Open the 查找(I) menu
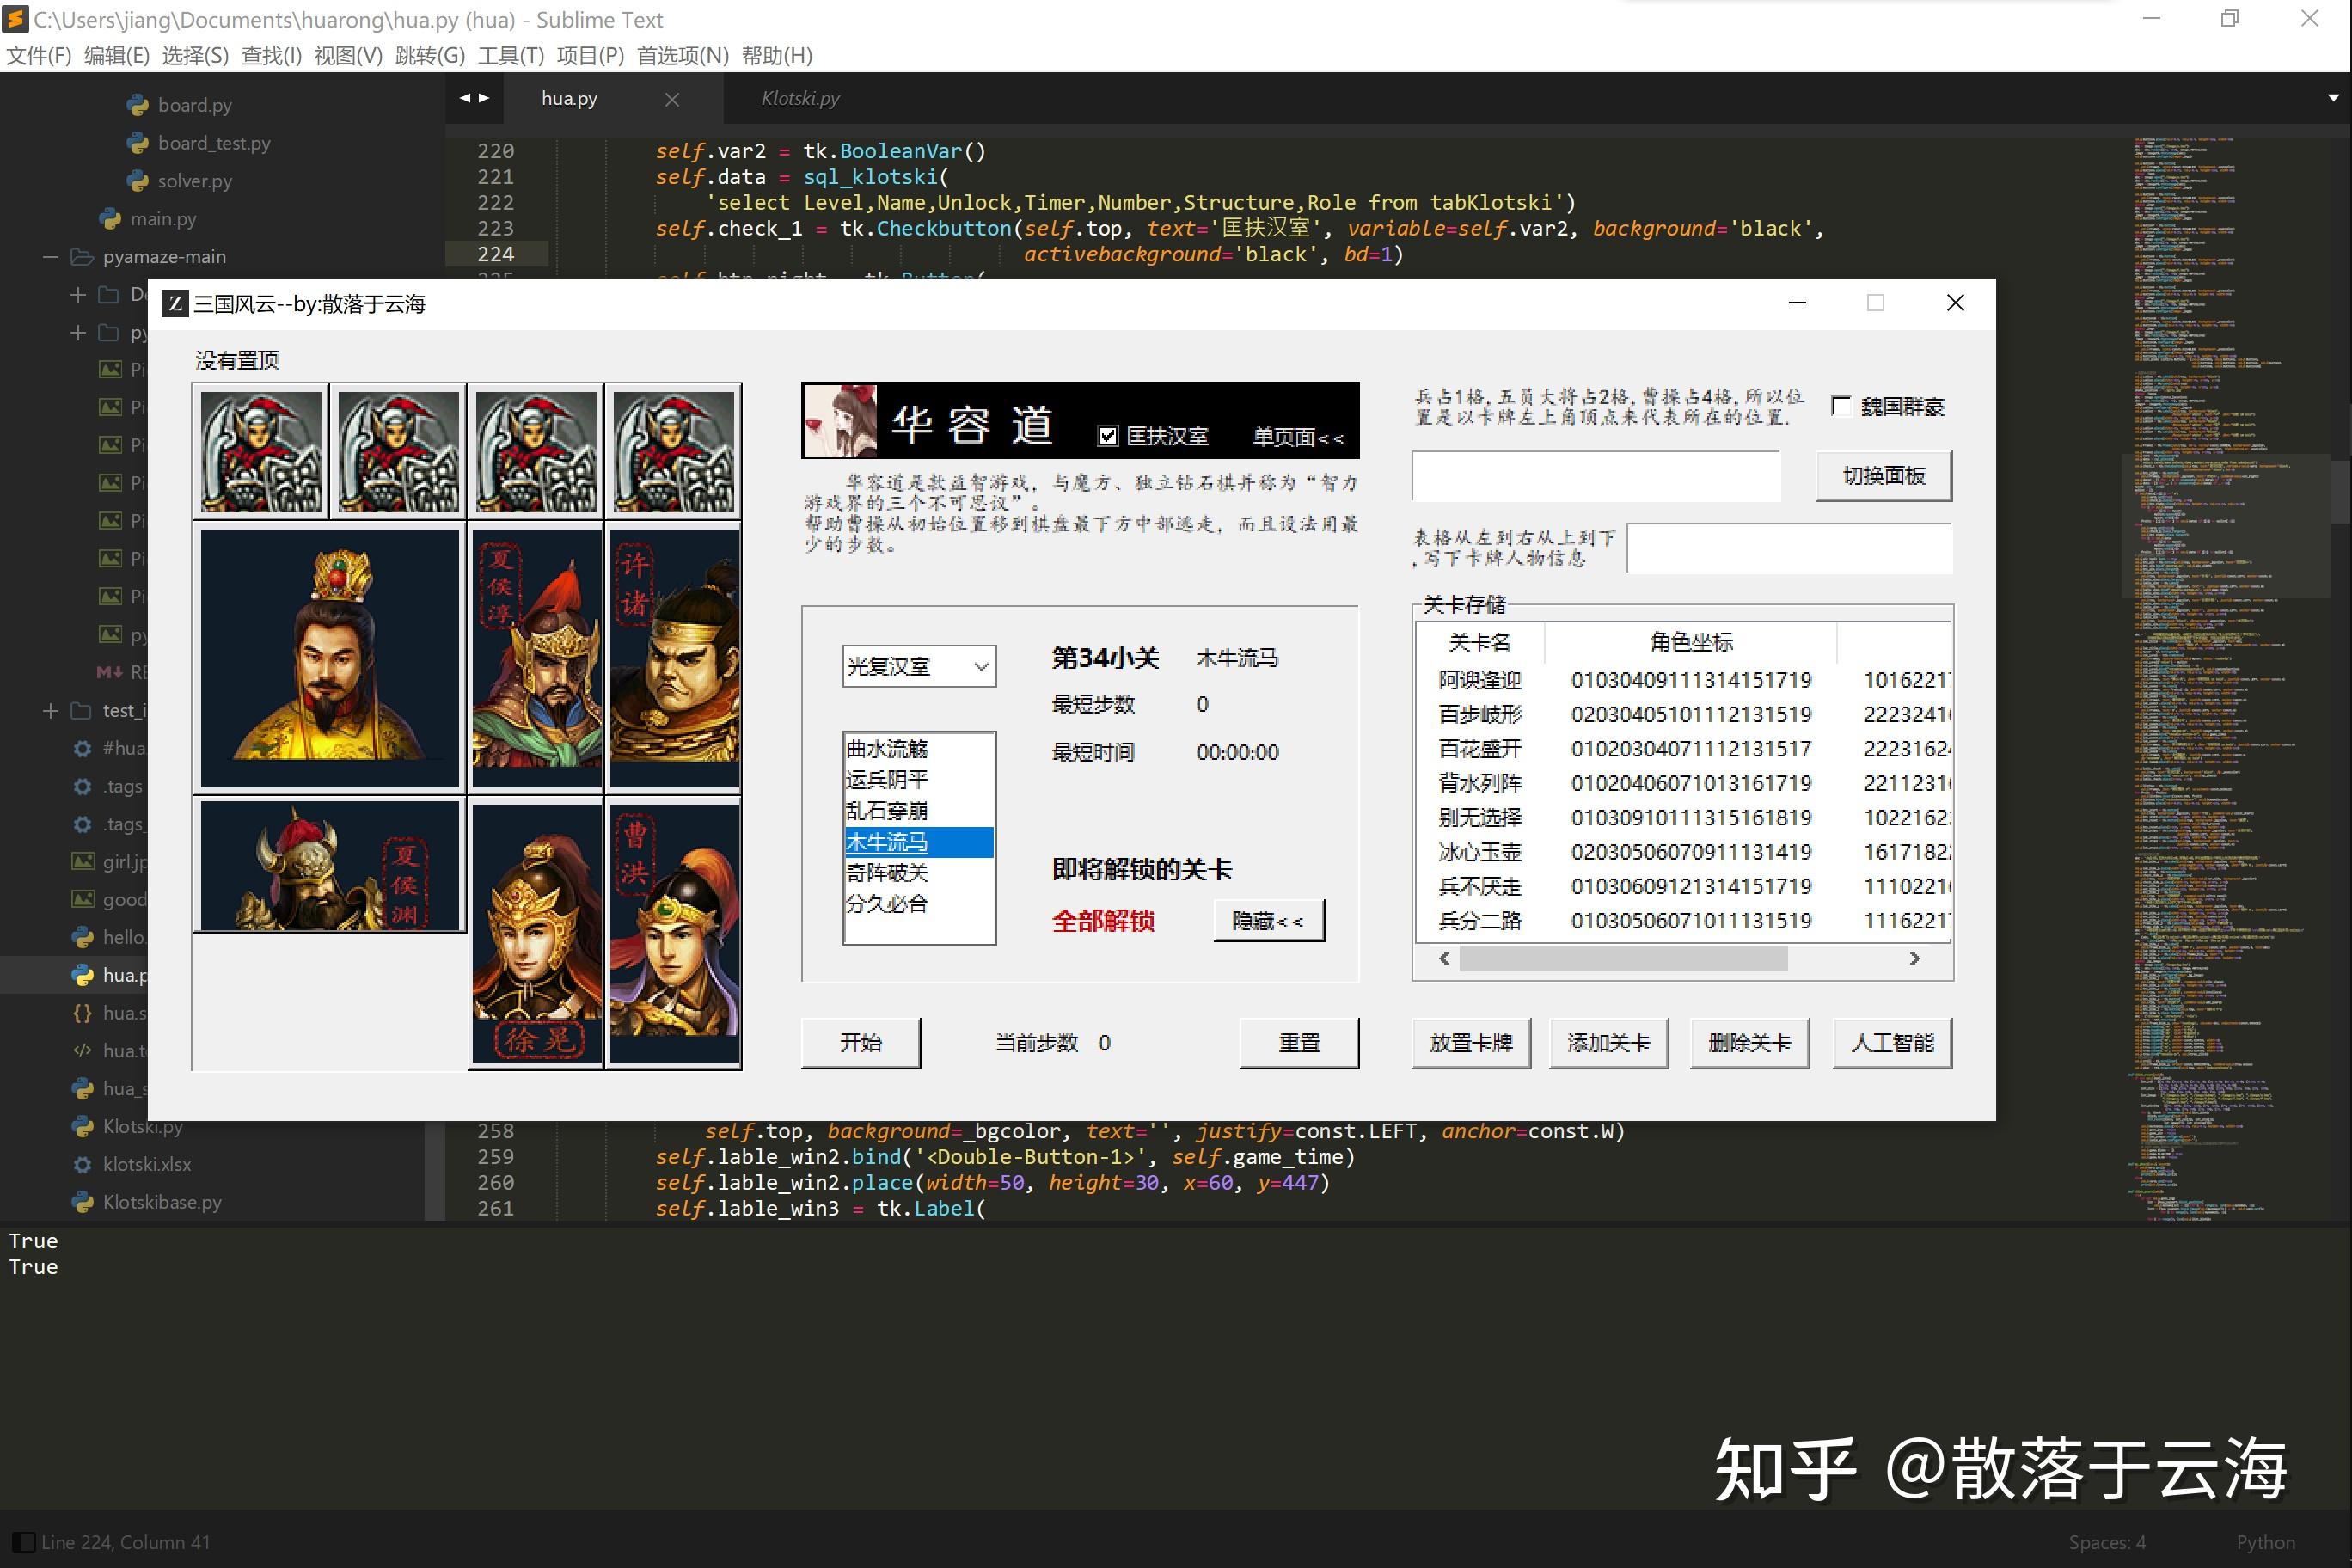This screenshot has height=1568, width=2352. [x=271, y=55]
